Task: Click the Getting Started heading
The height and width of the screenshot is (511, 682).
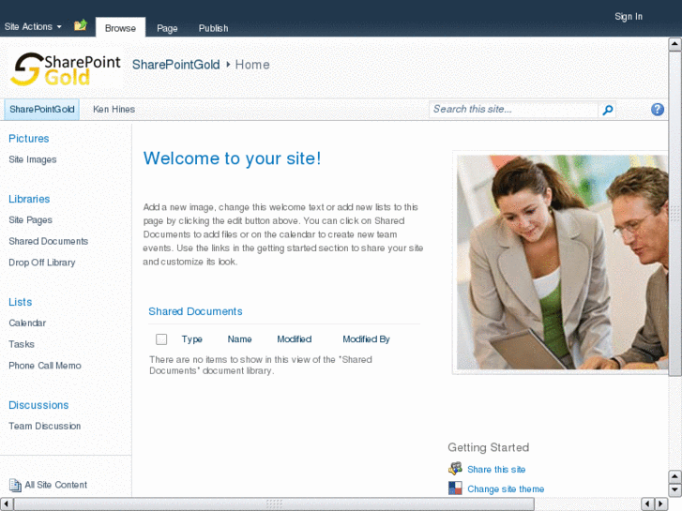Action: (489, 447)
